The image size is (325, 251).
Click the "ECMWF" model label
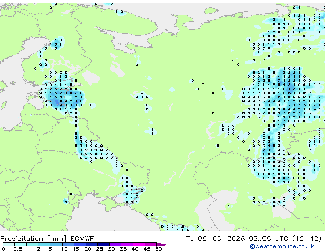[x=83, y=239]
